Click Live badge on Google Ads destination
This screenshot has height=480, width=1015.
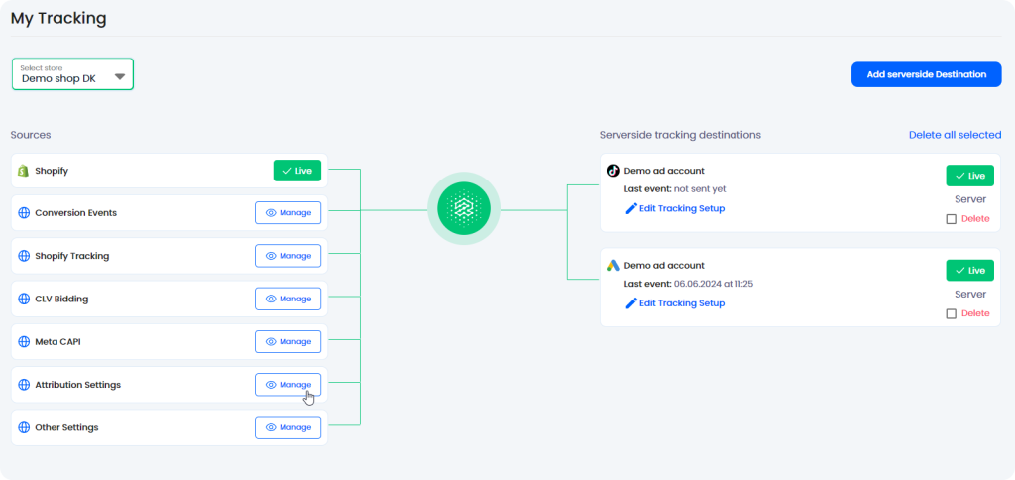pos(969,271)
